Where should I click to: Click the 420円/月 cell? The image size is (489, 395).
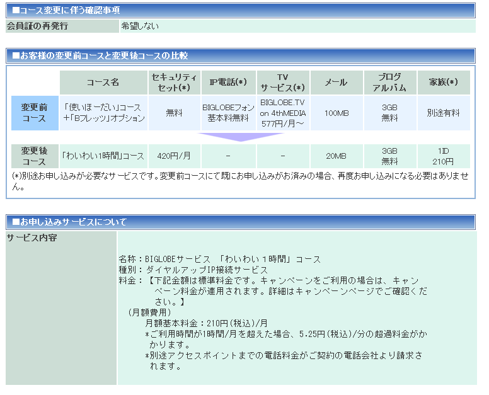pos(174,156)
